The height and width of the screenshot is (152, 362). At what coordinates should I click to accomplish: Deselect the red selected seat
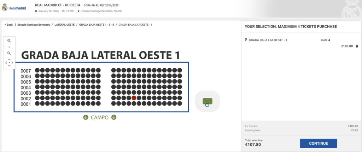(134, 98)
